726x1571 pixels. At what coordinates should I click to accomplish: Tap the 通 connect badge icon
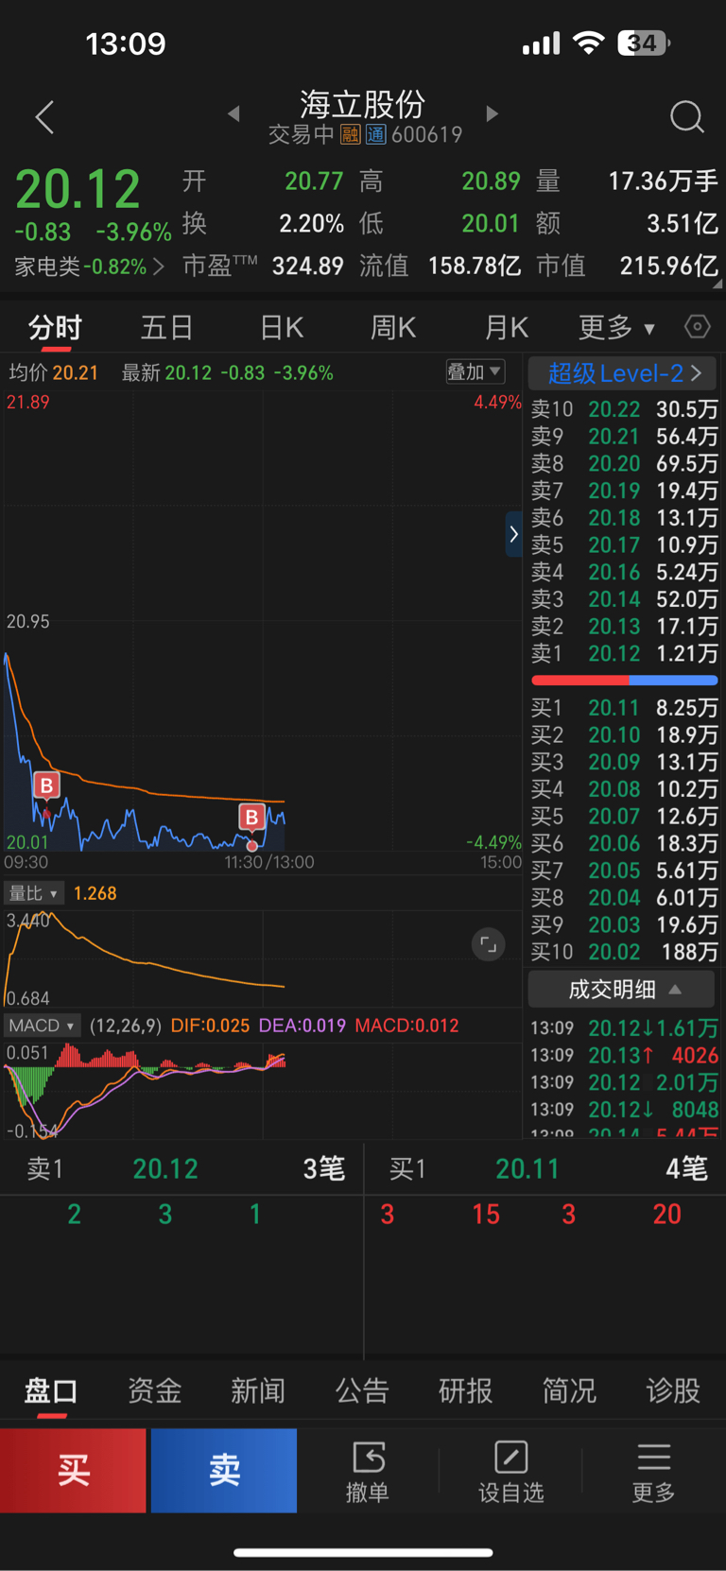[375, 135]
